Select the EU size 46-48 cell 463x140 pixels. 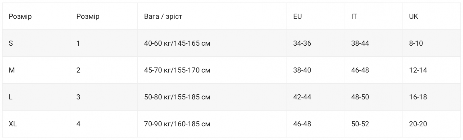pyautogui.click(x=302, y=124)
